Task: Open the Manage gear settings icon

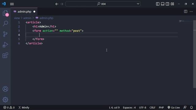Action: (5, 100)
